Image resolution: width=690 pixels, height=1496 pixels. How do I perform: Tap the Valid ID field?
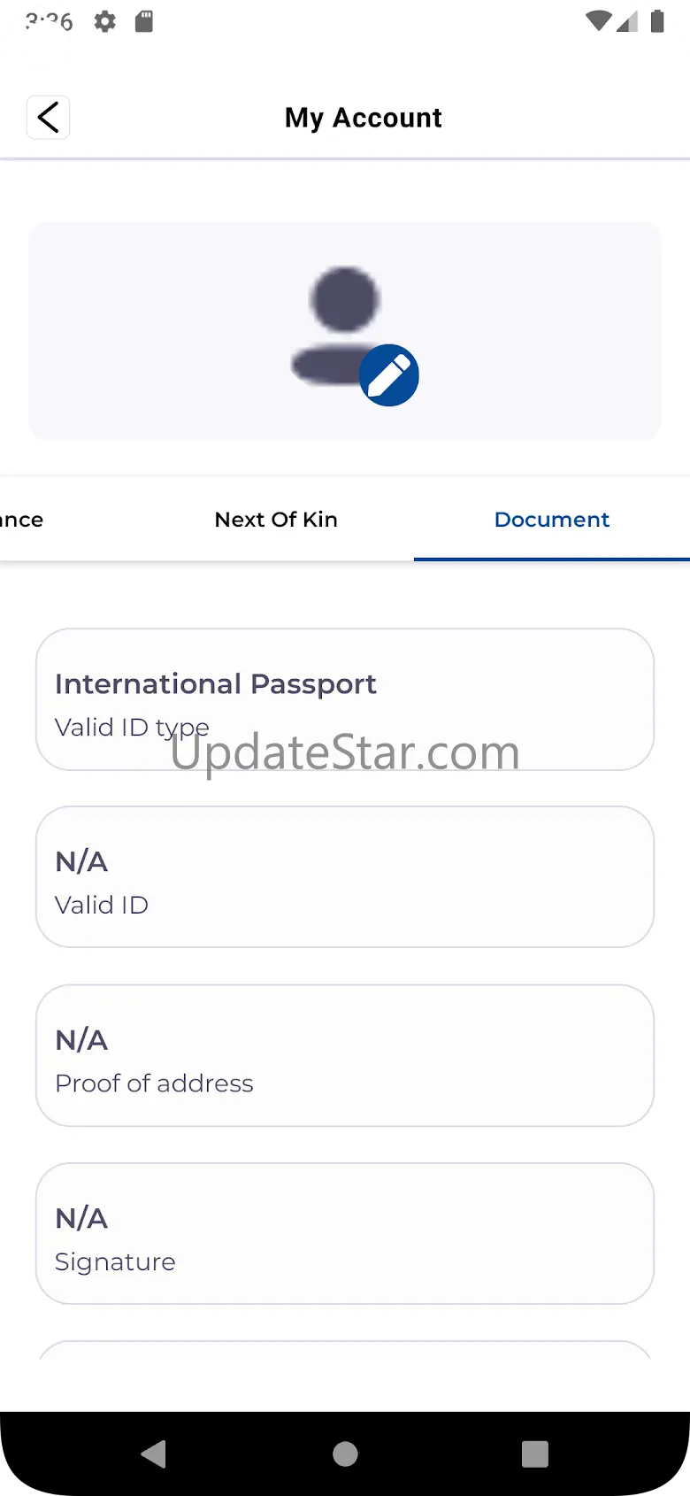click(344, 877)
